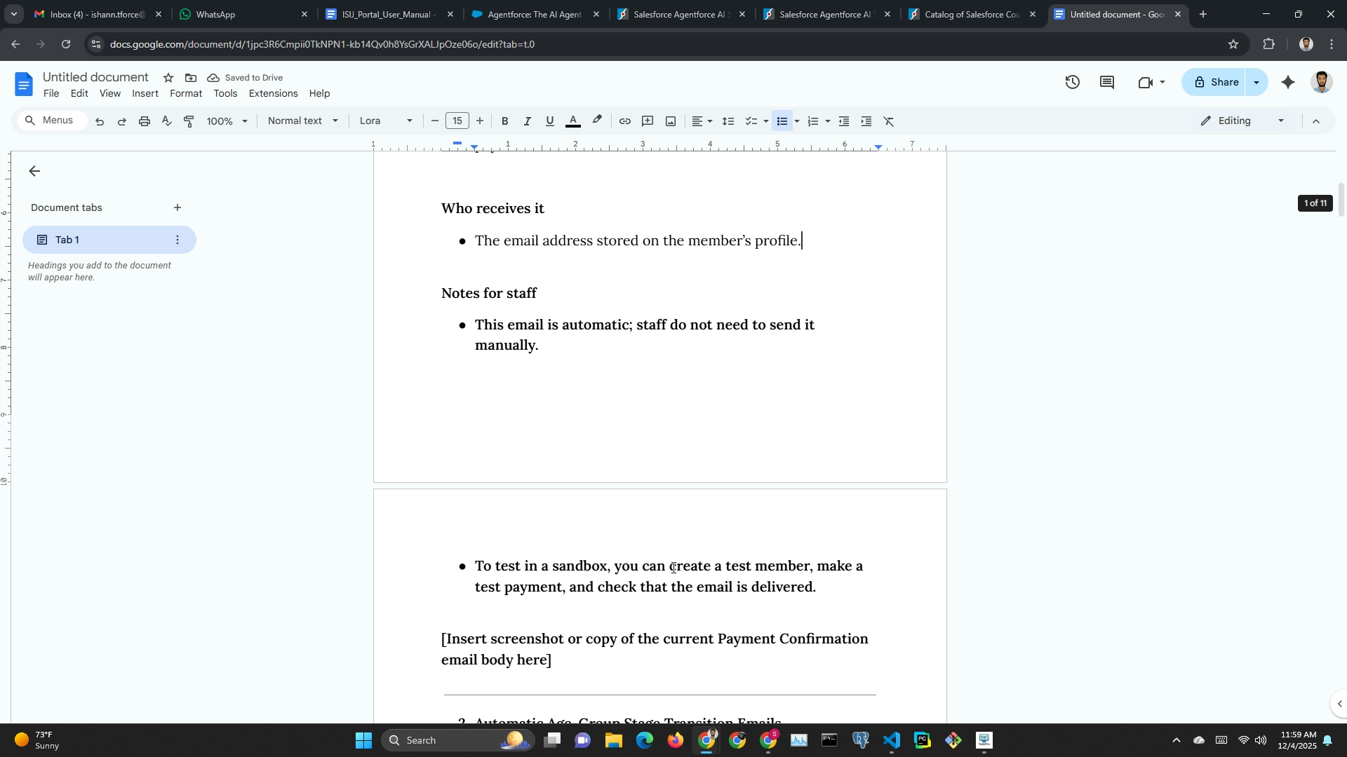Click the Paint format roller icon
Image resolution: width=1347 pixels, height=757 pixels.
coord(189,121)
